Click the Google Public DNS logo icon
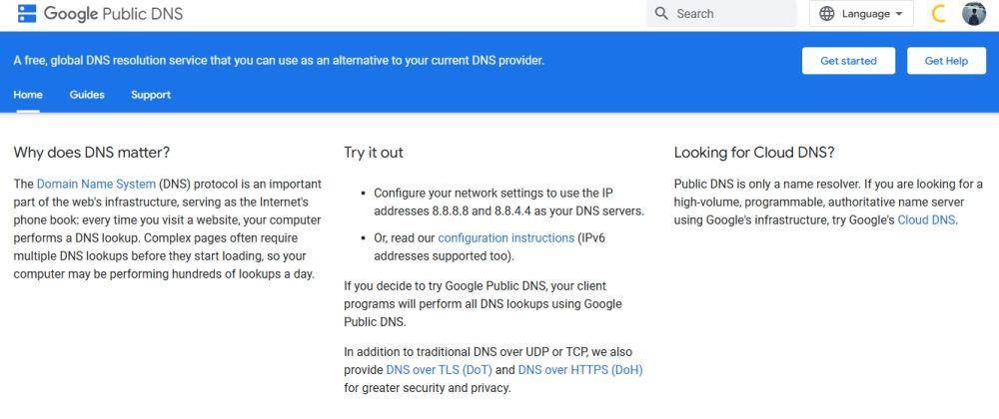Viewport: 999px width, 419px height. click(27, 13)
